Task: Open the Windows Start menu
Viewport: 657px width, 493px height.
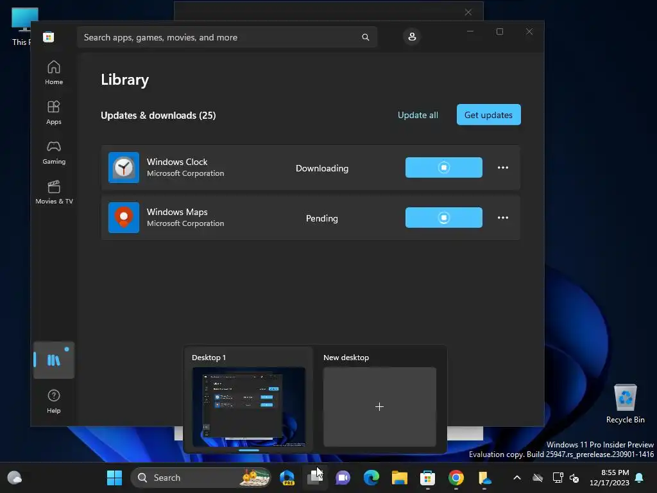Action: [114, 478]
